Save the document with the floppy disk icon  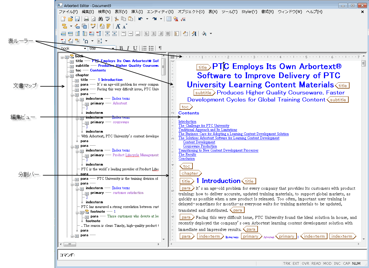(77, 19)
